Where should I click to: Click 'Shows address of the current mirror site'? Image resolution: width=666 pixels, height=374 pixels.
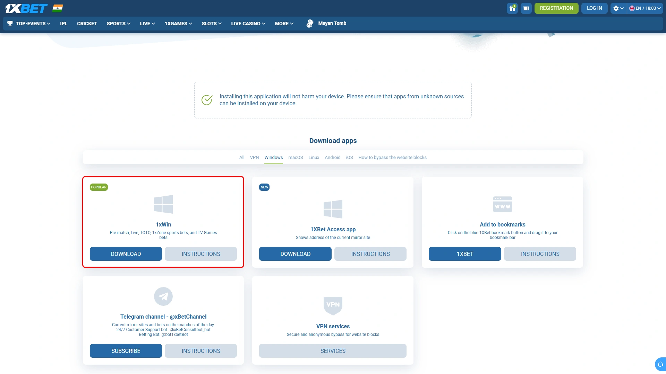(x=333, y=238)
